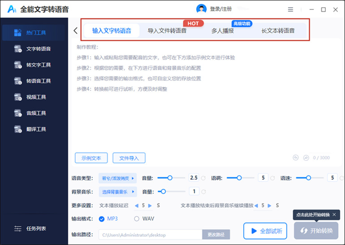Click the undo icon near the character counter

click(296, 158)
